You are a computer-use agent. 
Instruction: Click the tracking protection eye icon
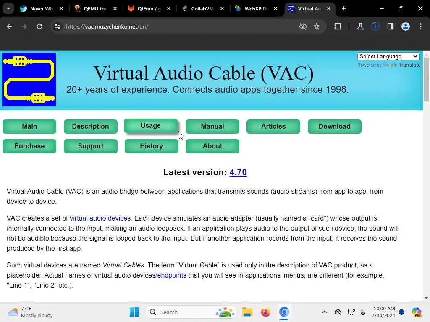(303, 26)
